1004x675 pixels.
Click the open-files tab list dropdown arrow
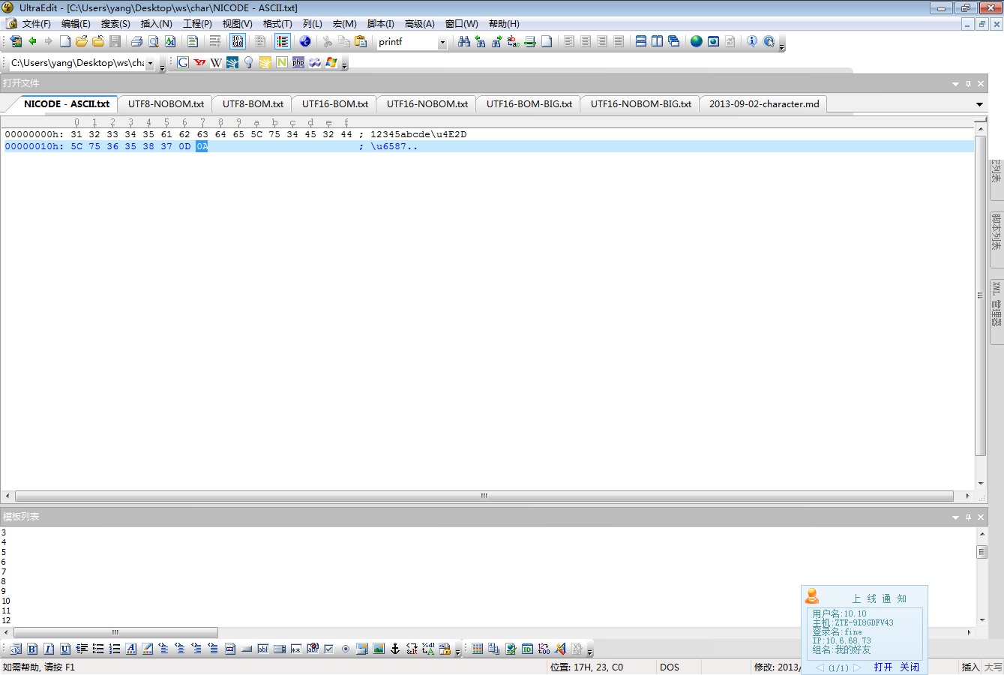979,104
